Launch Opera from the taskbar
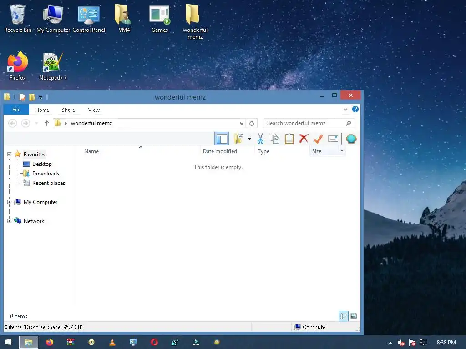 [154, 342]
